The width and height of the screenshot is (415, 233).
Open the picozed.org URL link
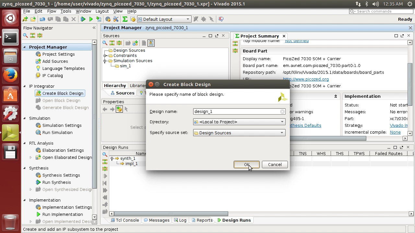tap(306, 79)
